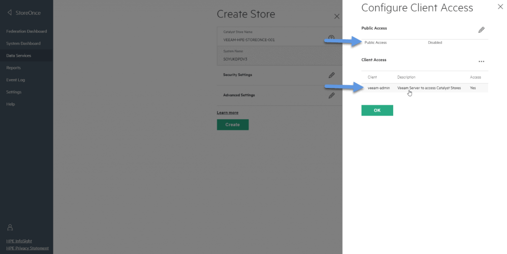Viewport: 507px width, 254px height.
Task: Click the Client column header
Action: point(372,77)
